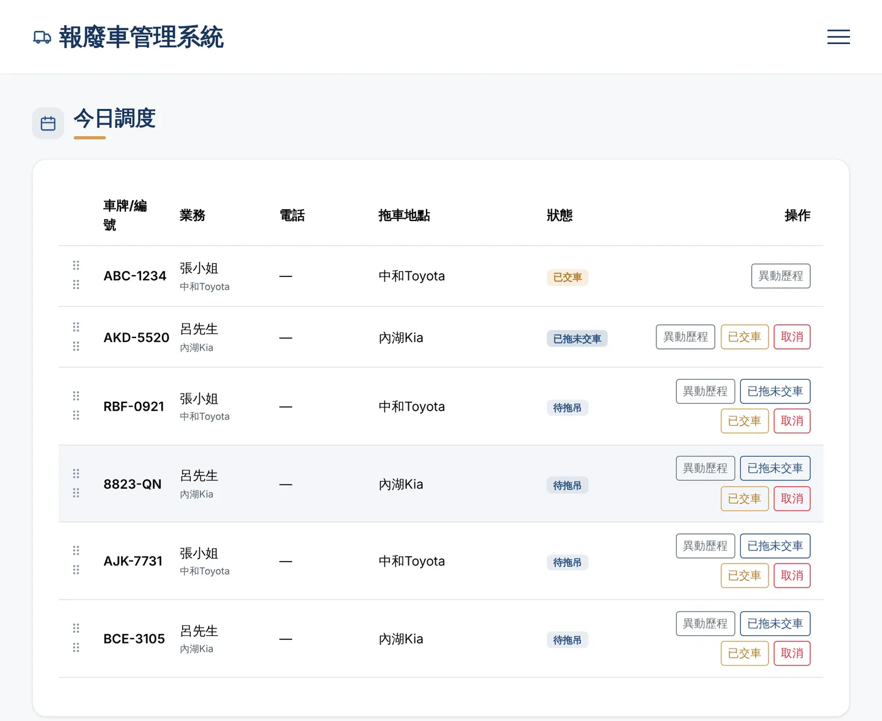Image resolution: width=882 pixels, height=721 pixels.
Task: Show 異動歷程 for 8823-QN
Action: click(x=706, y=468)
